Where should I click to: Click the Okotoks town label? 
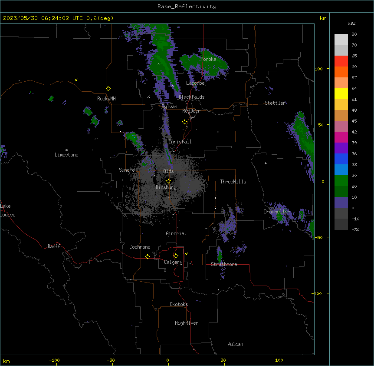179,304
